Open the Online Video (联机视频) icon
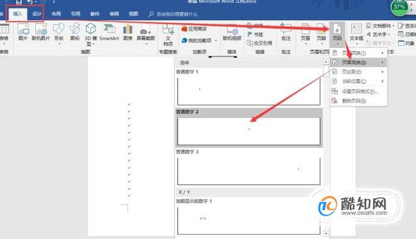The height and width of the screenshot is (239, 416). pos(232,32)
